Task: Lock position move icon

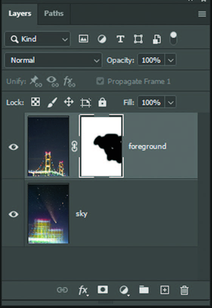Action: [x=69, y=102]
